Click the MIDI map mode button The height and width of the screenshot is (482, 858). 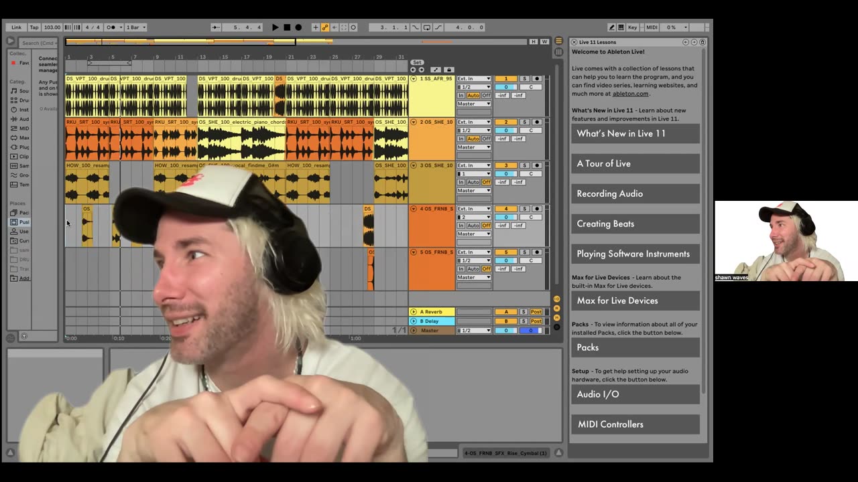(652, 27)
